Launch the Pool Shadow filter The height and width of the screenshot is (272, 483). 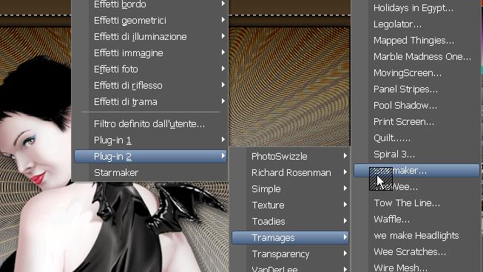click(416, 106)
